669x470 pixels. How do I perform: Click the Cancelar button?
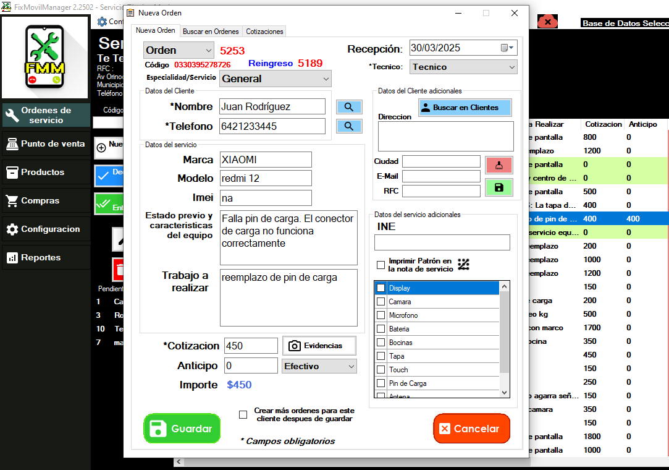[471, 428]
